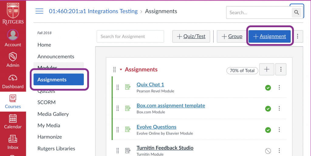Open the Admin shield icon
This screenshot has width=311, height=156.
pyautogui.click(x=13, y=57)
